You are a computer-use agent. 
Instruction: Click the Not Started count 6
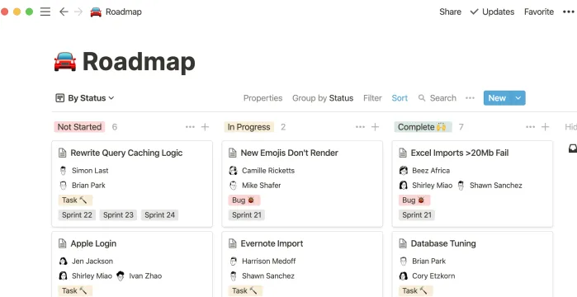pos(115,127)
